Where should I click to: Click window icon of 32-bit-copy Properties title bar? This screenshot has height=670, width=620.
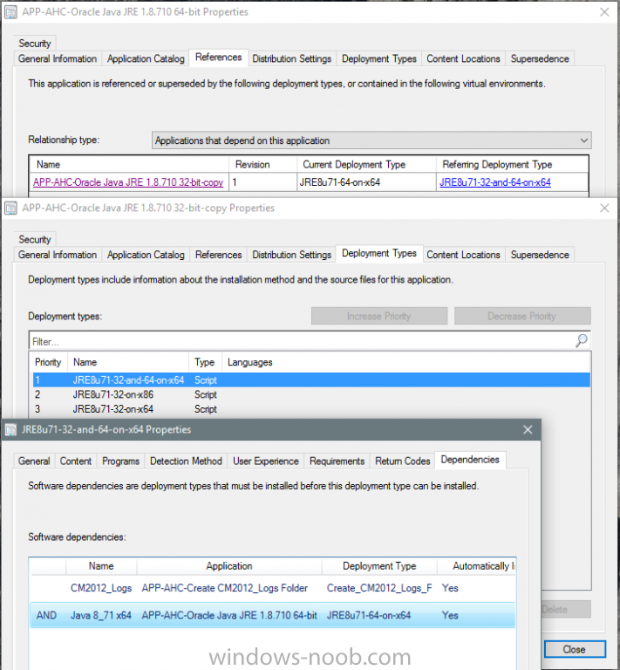tap(10, 209)
